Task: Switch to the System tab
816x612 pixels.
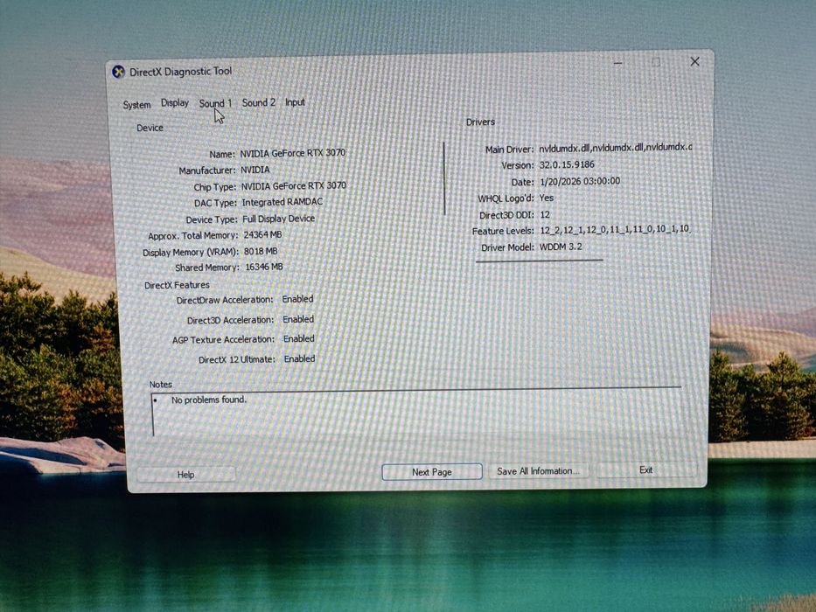Action: (x=136, y=105)
